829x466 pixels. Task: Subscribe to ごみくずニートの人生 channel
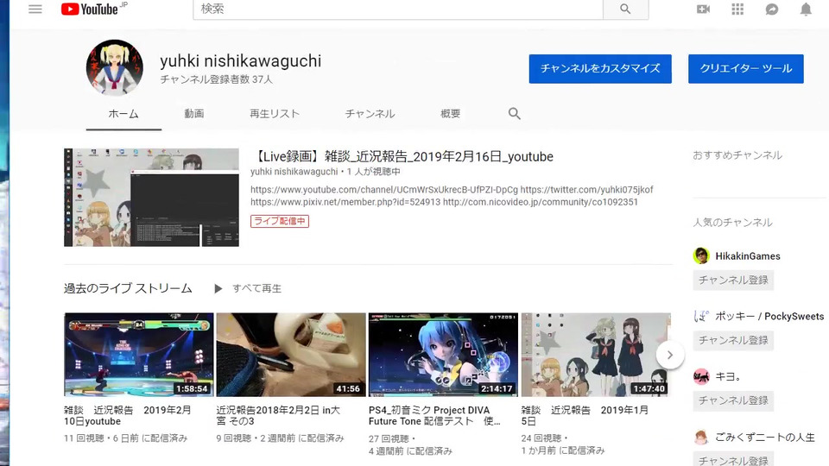tap(733, 458)
